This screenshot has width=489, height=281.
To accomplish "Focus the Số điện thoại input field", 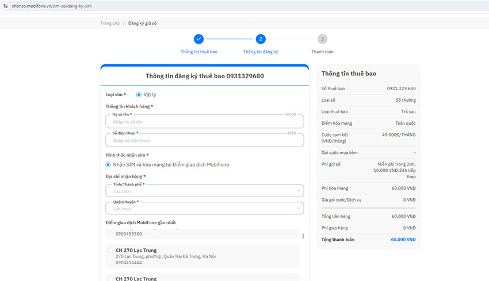I will tap(205, 140).
